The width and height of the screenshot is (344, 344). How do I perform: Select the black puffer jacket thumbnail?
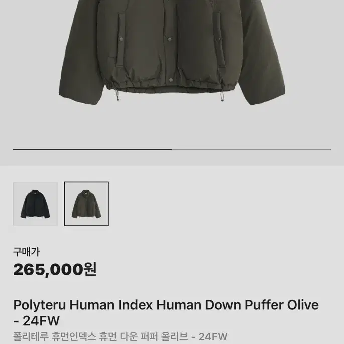pos(35,204)
